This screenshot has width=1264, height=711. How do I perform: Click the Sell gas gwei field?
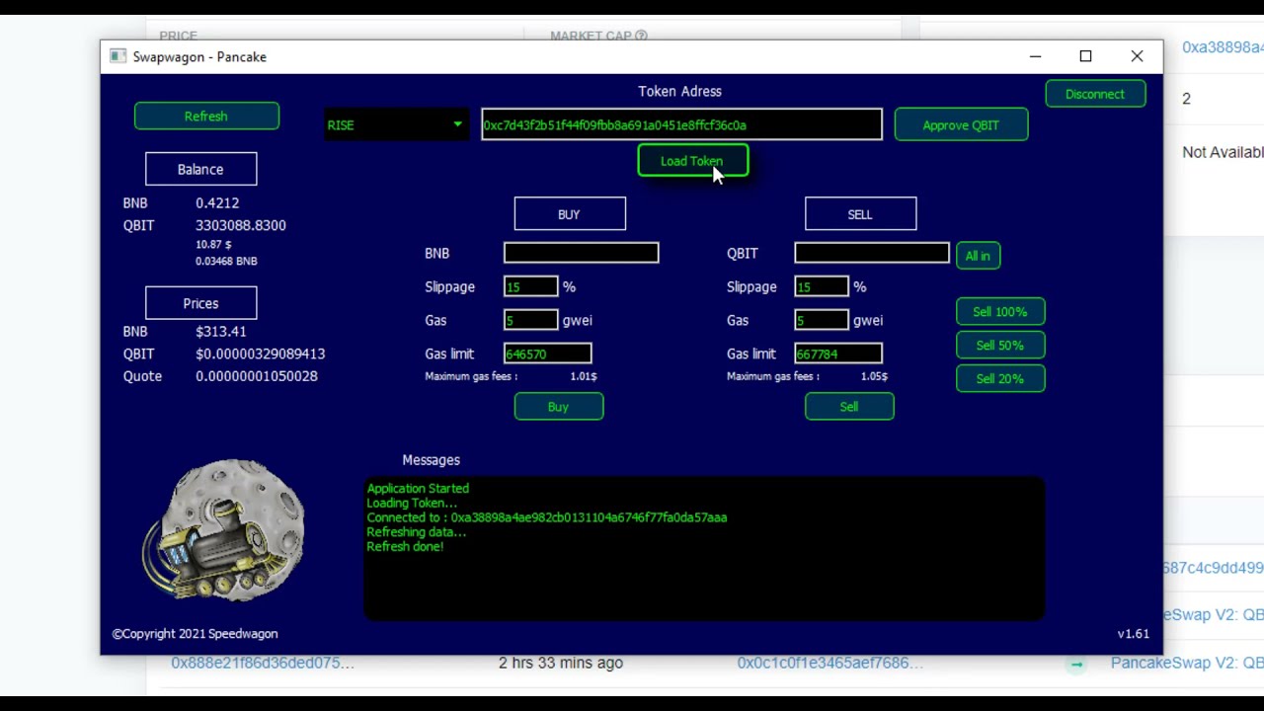pos(821,321)
